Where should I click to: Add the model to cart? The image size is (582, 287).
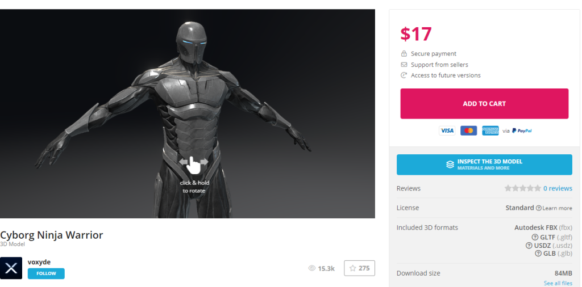[x=484, y=104]
